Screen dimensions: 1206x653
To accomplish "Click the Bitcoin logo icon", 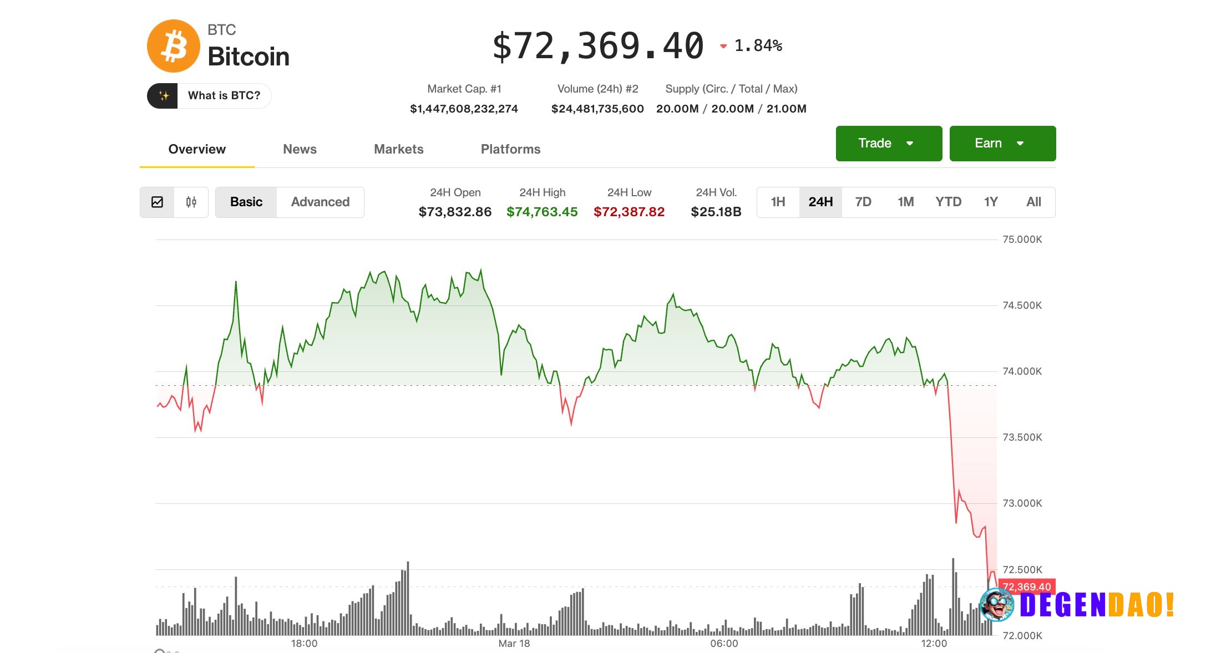I will click(x=174, y=45).
